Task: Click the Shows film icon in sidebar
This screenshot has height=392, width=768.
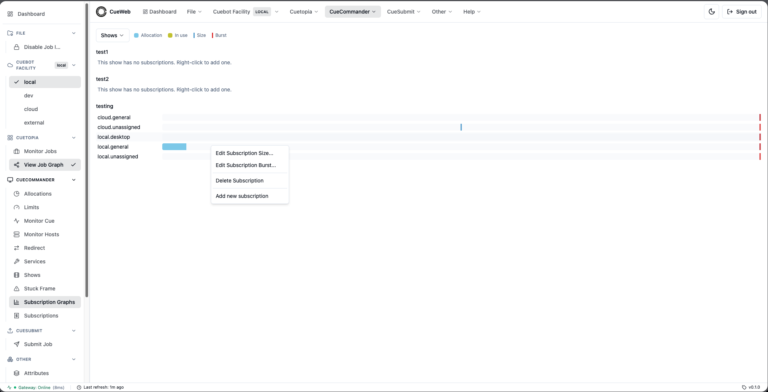Action: tap(17, 275)
